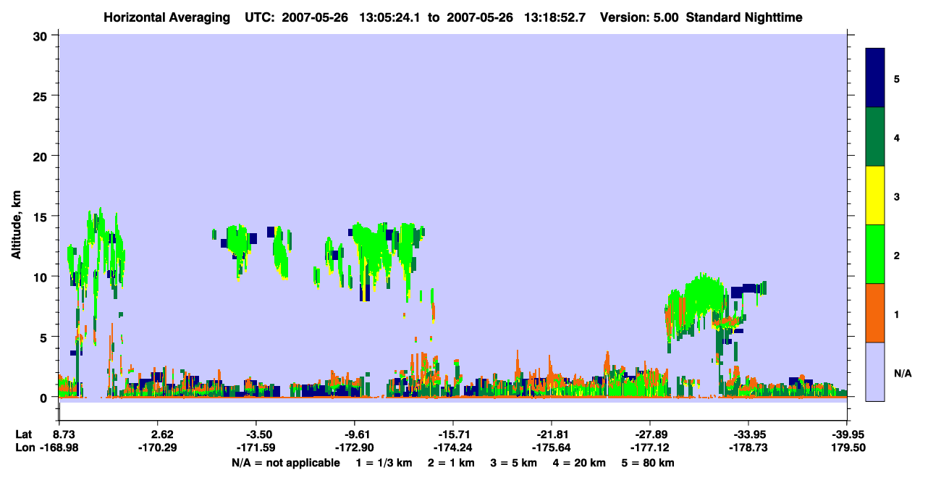Click longitude value '-172.90'
Screen dimensions: 941x483
pyautogui.click(x=354, y=448)
